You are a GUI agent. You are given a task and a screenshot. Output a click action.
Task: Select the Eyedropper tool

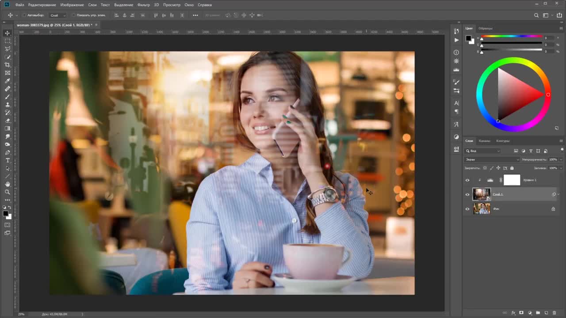click(8, 81)
